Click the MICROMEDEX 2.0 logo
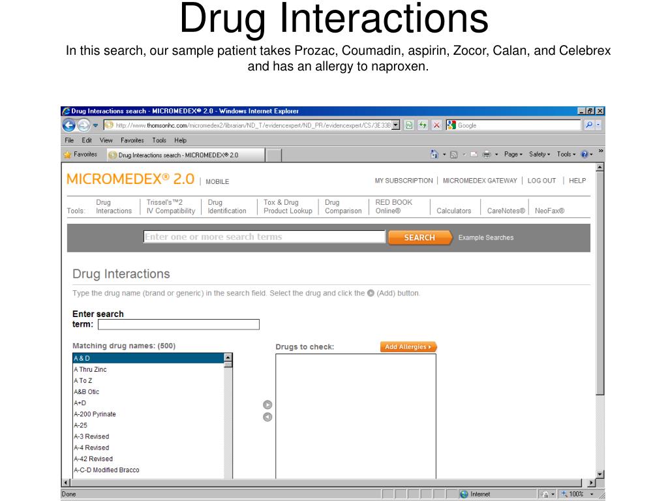668x501 pixels. click(130, 179)
